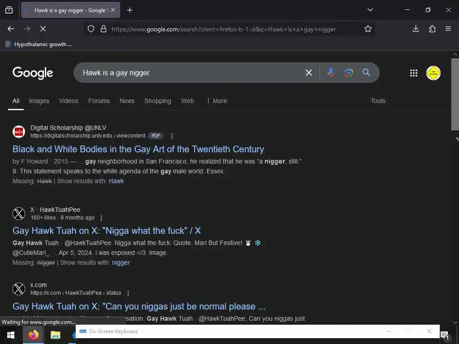The image size is (459, 344).
Task: Click the page vertical scrollbar thumb
Action: point(455,94)
